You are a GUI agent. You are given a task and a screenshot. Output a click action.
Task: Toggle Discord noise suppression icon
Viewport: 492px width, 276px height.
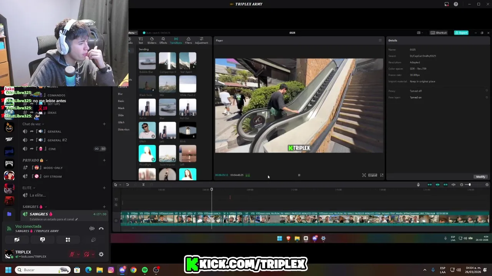(92, 229)
